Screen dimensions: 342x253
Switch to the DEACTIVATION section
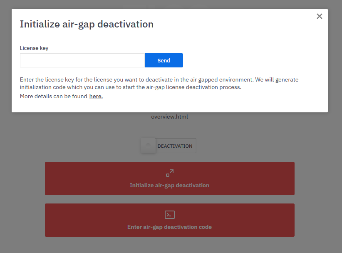point(175,146)
